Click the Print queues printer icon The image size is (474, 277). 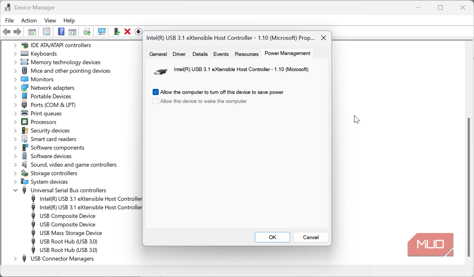(24, 113)
